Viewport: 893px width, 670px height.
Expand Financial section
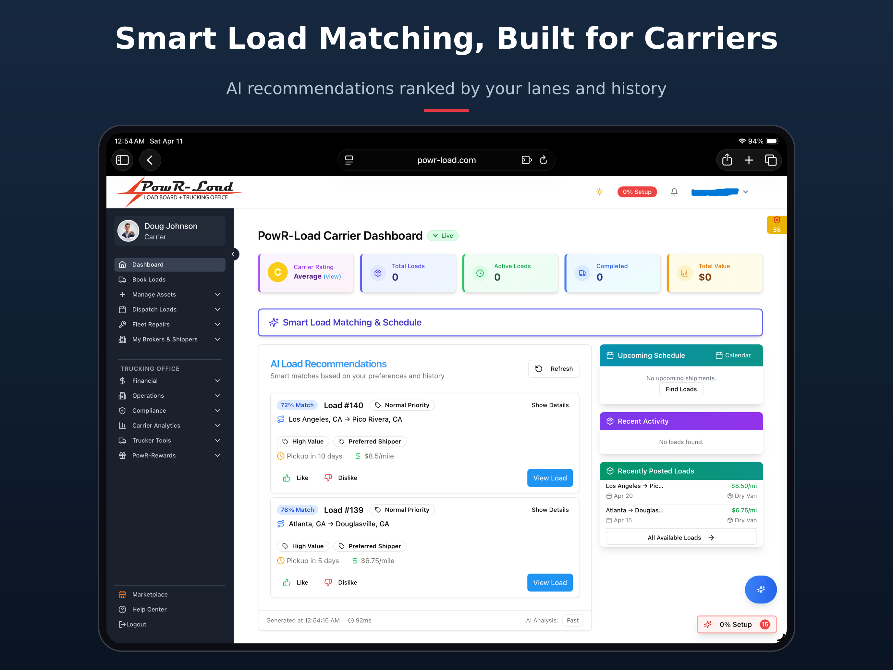(x=170, y=380)
